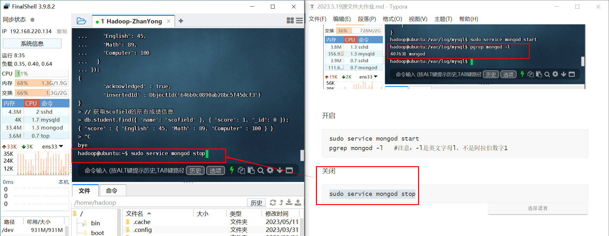Click the scroll-to-bottom arrow icon in FinalShell
The height and width of the screenshot is (236, 609).
pos(279,171)
